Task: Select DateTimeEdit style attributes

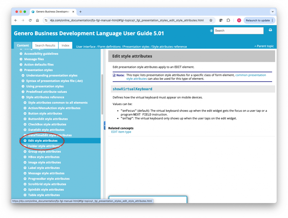Action: [x=50, y=135]
